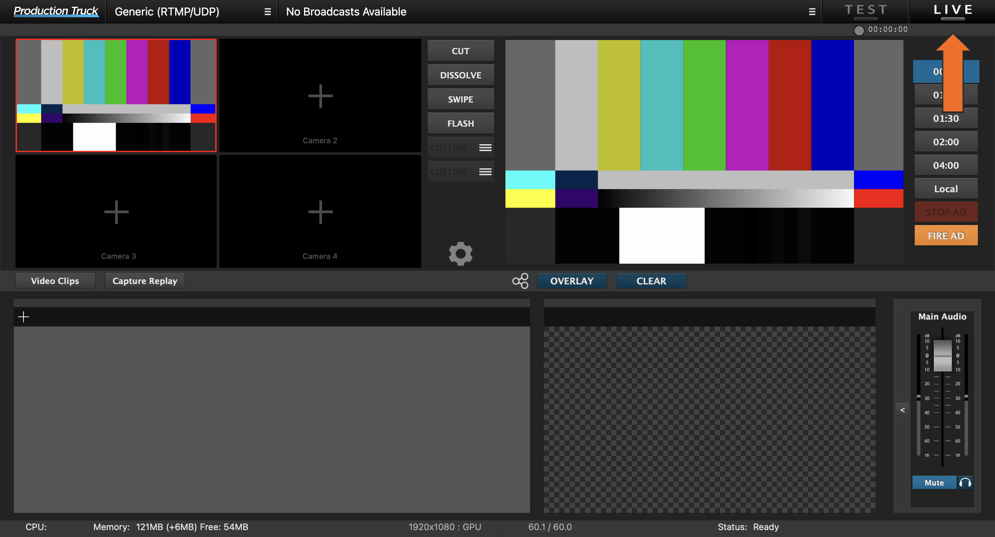Click 00:00:00 broadcast timer
The height and width of the screenshot is (537, 995).
888,30
